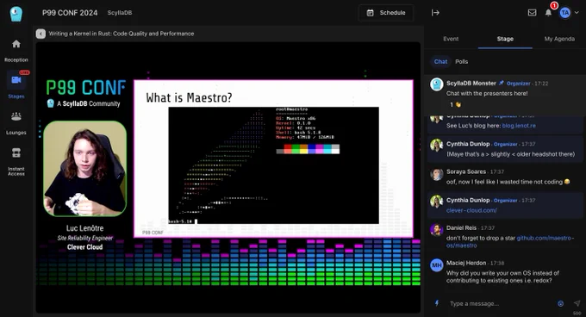Click the ScyllaDB label in header
This screenshot has height=317, width=586.
point(120,13)
